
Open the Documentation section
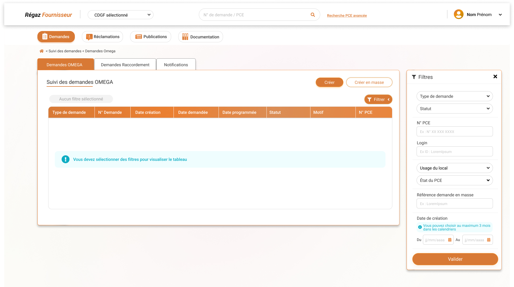pyautogui.click(x=201, y=37)
